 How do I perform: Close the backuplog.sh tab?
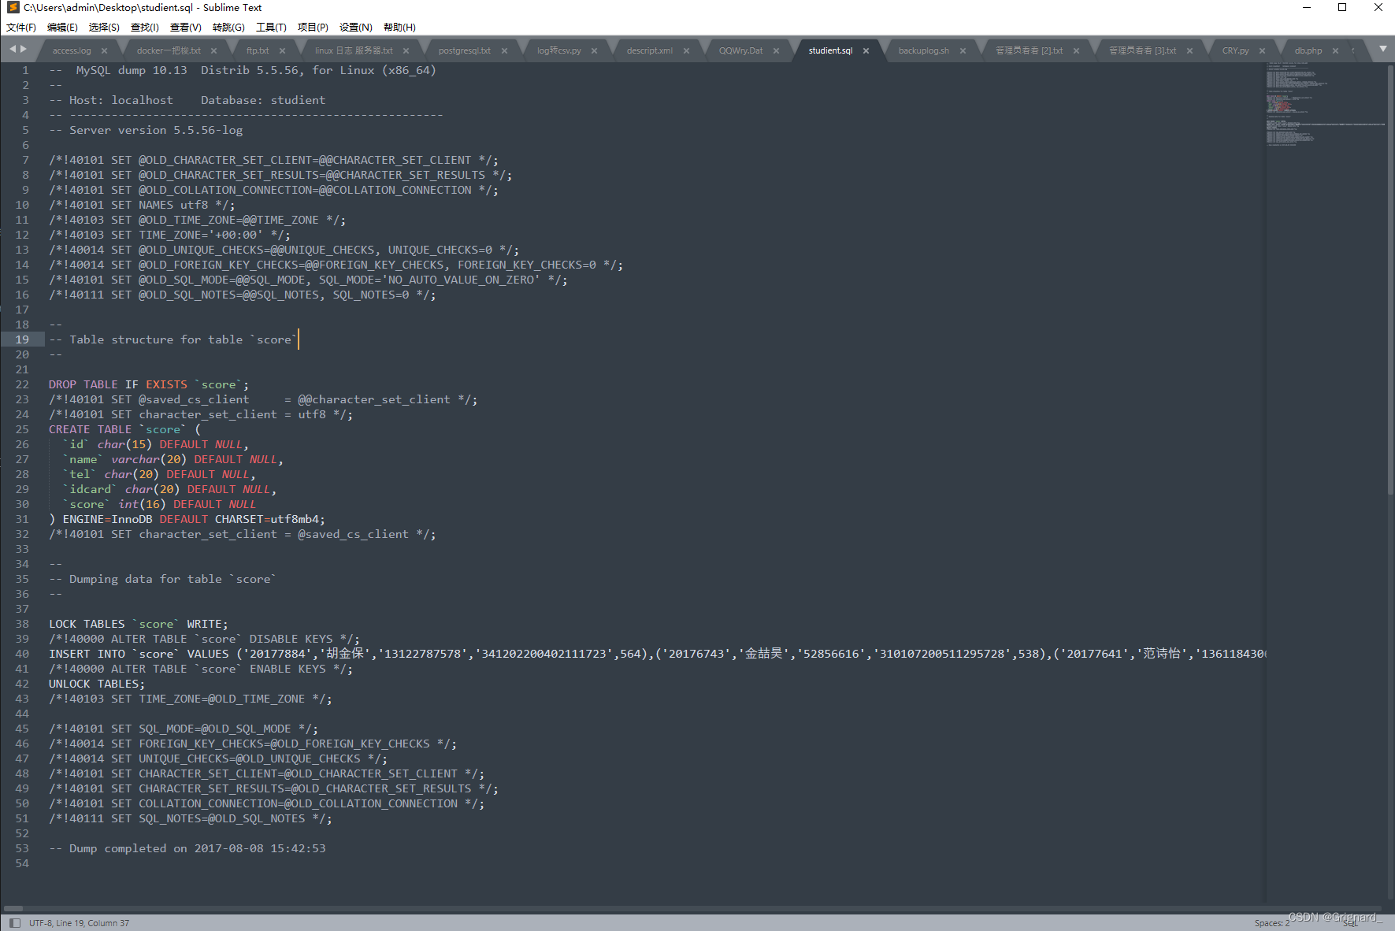point(963,50)
